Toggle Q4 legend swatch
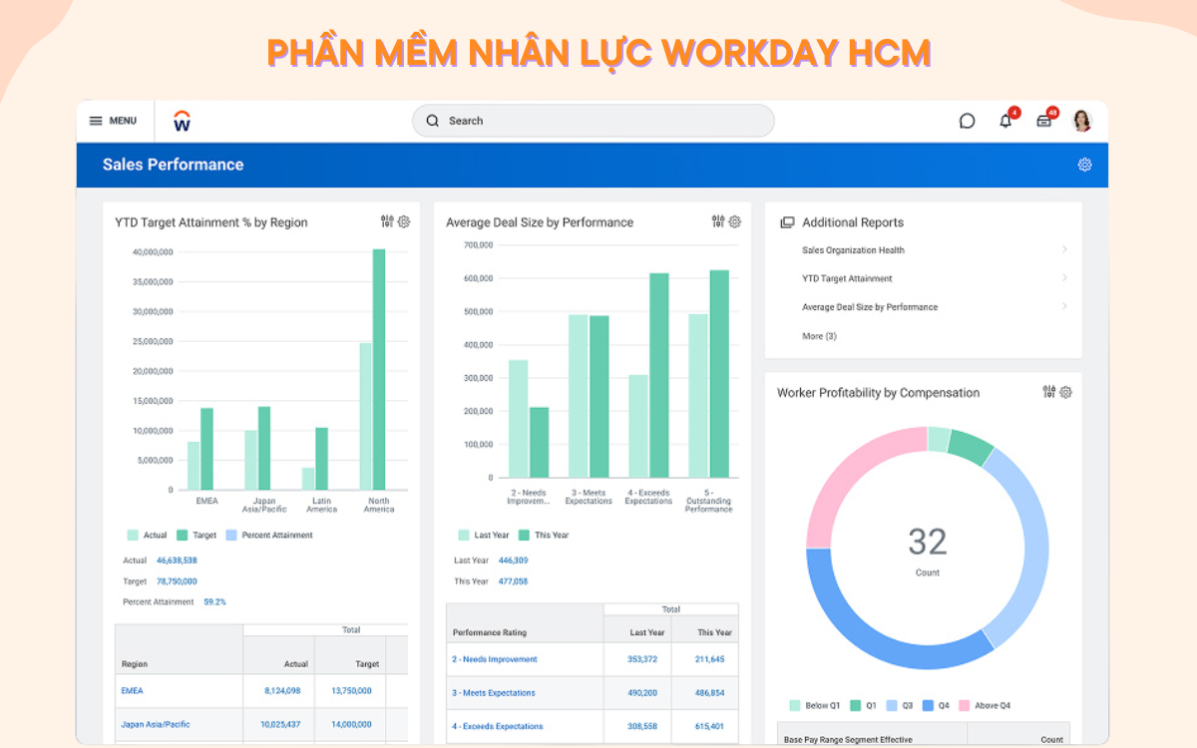The height and width of the screenshot is (748, 1197). (x=928, y=705)
